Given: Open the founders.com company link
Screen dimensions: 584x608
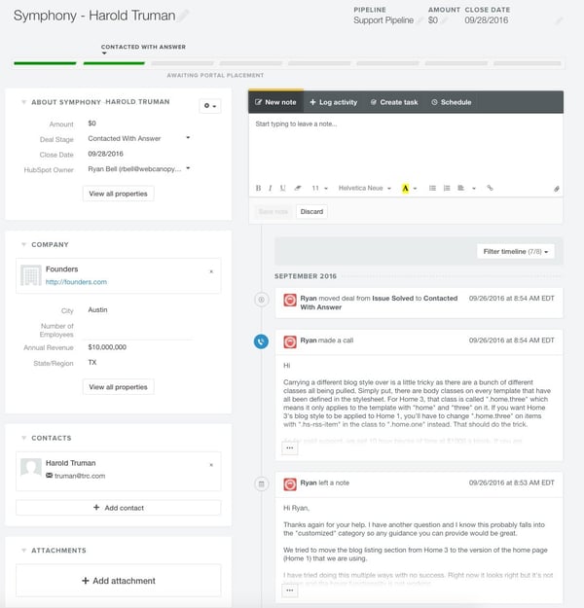Looking at the screenshot, I should pyautogui.click(x=76, y=282).
